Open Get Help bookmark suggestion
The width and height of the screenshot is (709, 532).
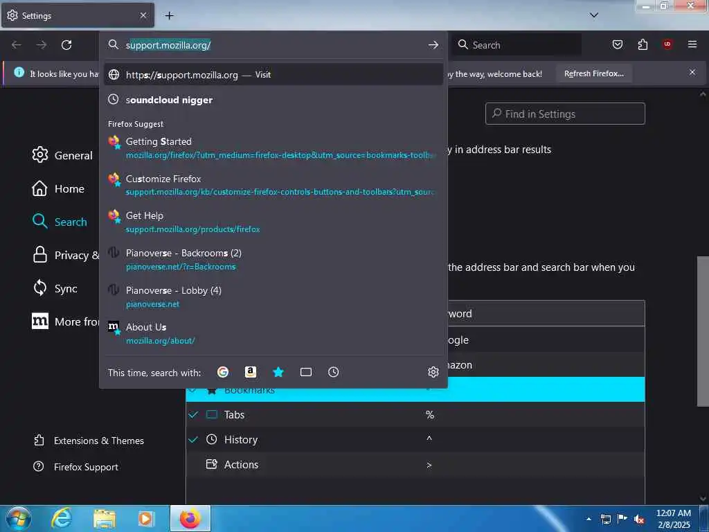(273, 222)
